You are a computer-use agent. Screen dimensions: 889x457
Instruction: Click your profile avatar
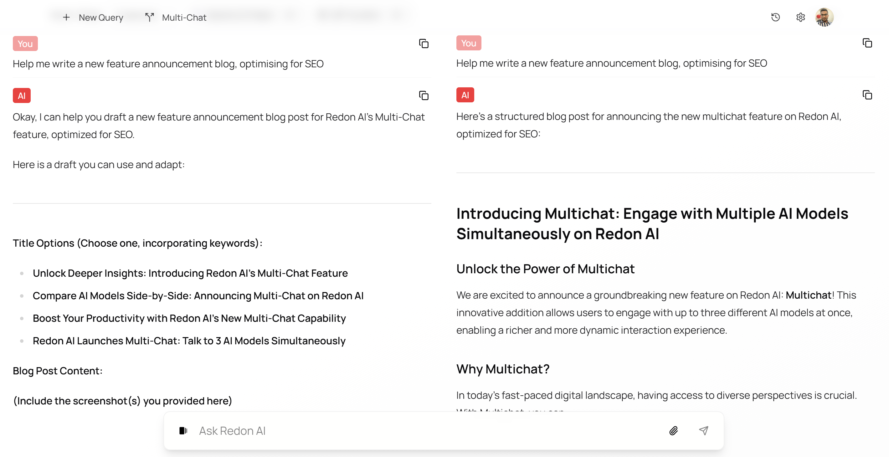(x=825, y=17)
